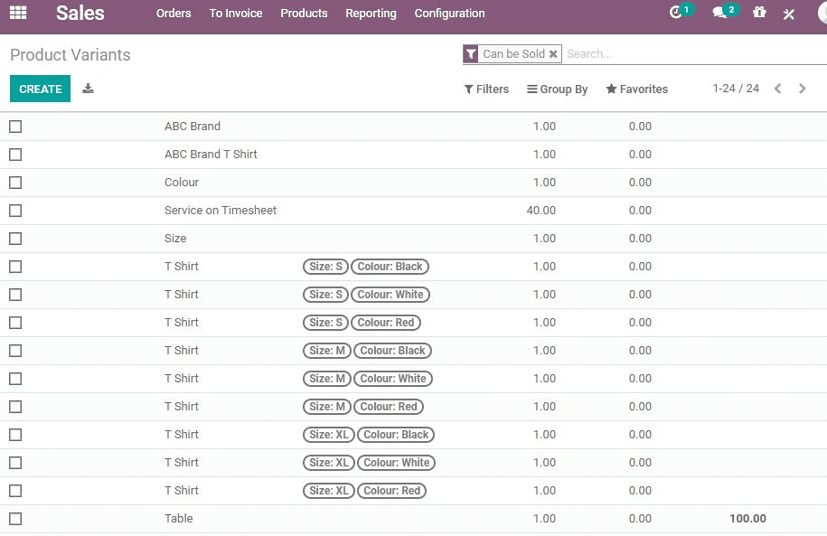The height and width of the screenshot is (536, 827).
Task: Click the debug tools wrench icon
Action: coord(788,14)
